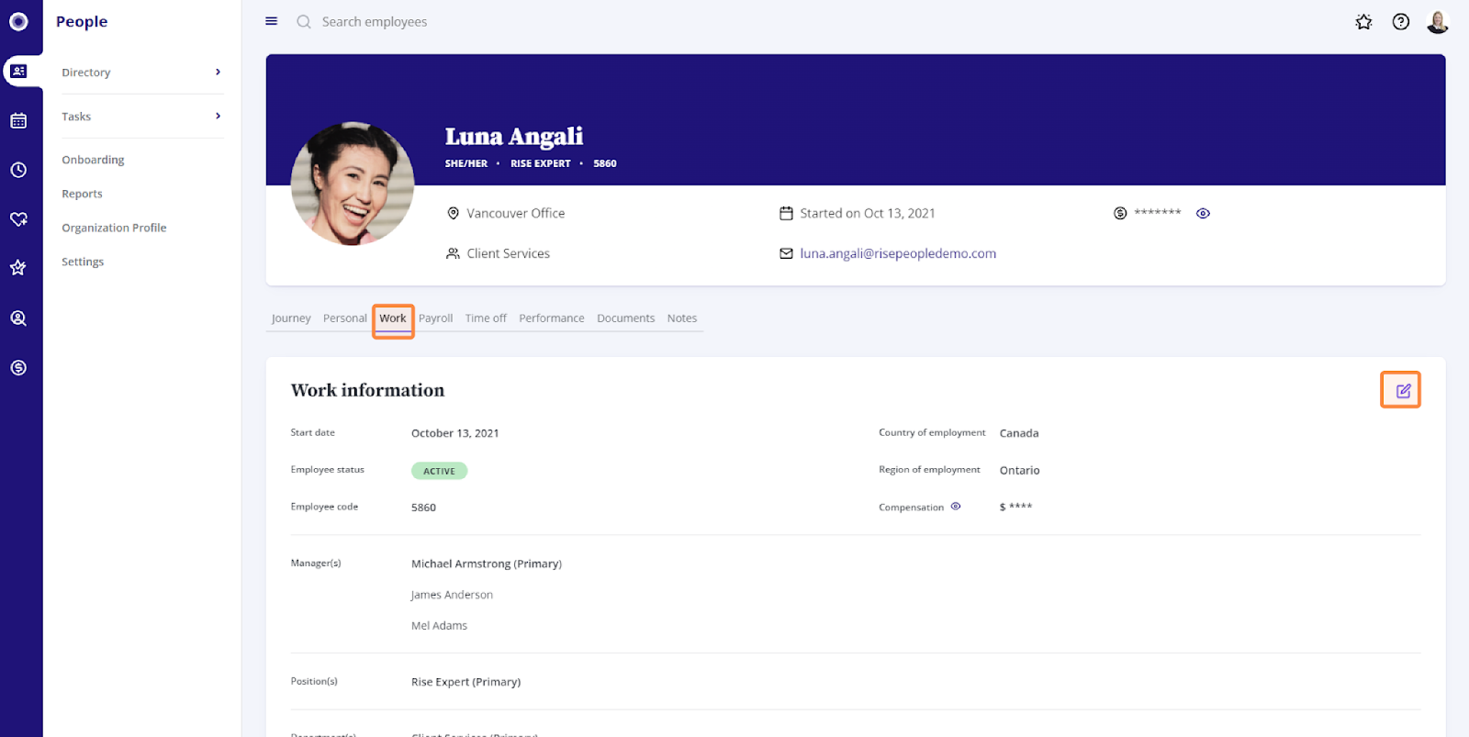This screenshot has width=1469, height=737.
Task: Open Settings in sidebar
Action: 83,262
